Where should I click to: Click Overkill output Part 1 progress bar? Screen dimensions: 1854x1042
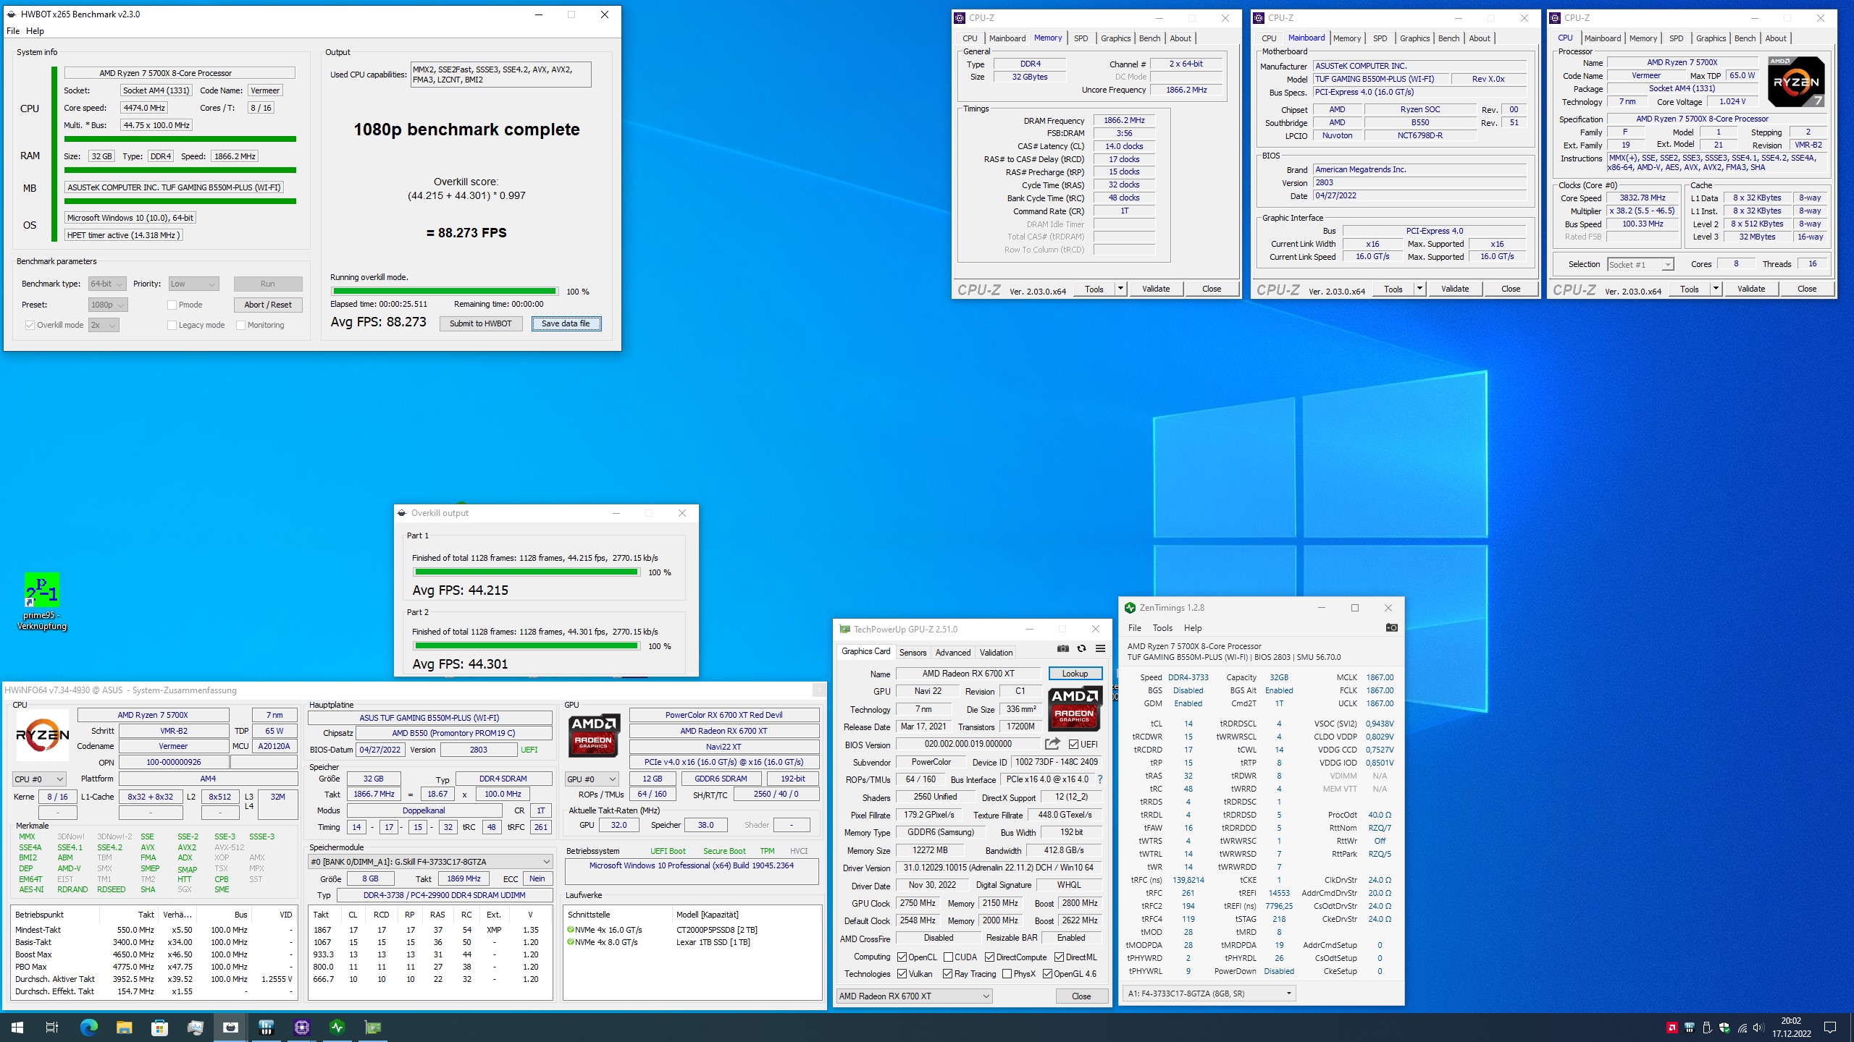point(527,572)
